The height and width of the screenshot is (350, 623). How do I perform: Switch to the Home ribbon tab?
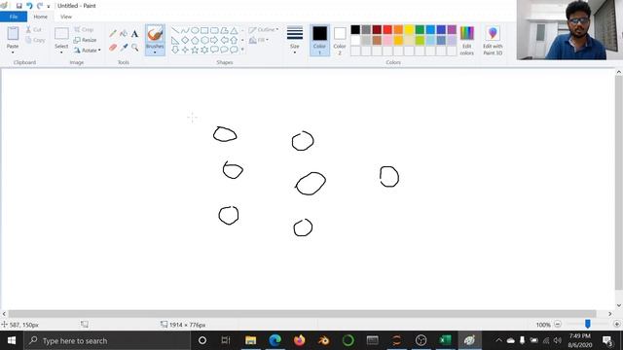point(40,17)
